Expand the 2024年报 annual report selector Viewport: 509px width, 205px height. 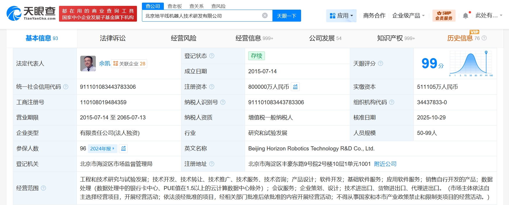(x=102, y=148)
